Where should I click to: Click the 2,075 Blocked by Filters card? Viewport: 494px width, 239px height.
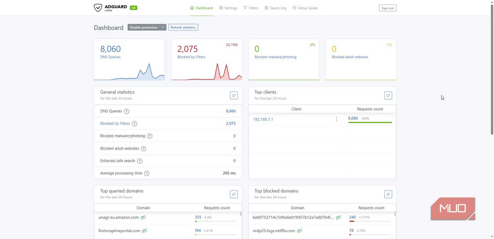click(x=207, y=59)
